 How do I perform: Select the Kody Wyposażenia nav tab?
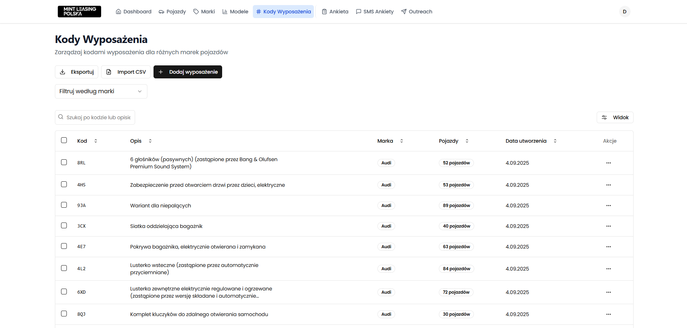[x=284, y=12]
